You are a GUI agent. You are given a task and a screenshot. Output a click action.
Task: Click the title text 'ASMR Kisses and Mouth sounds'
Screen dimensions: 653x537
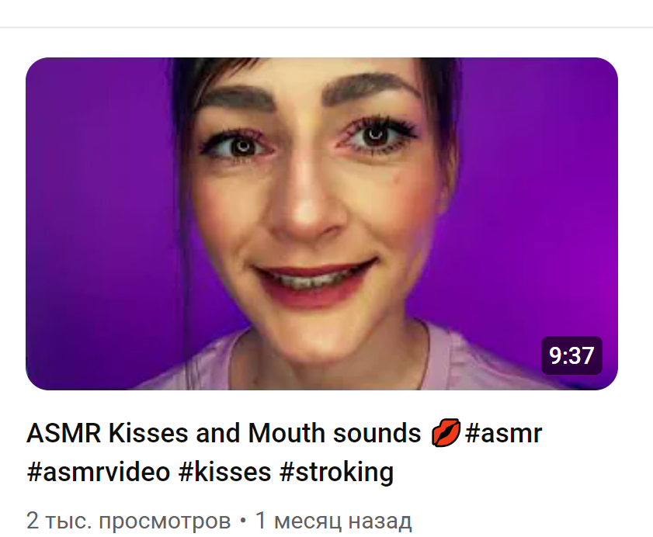click(x=224, y=433)
